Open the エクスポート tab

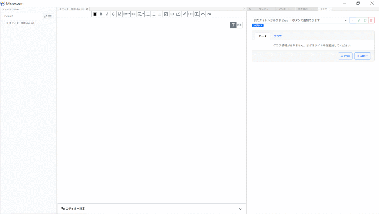pyautogui.click(x=305, y=9)
